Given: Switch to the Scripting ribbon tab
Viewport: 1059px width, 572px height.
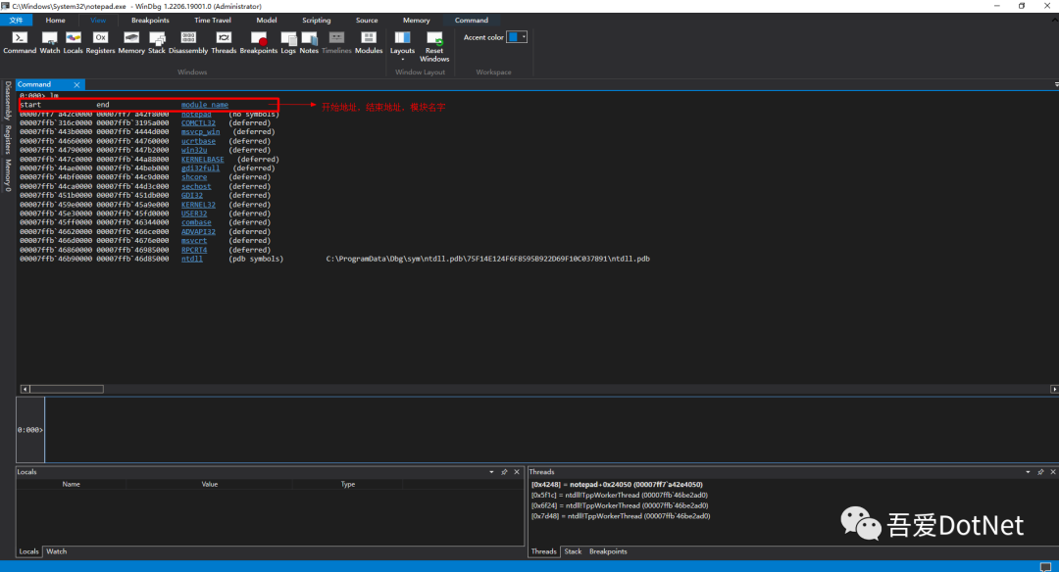Looking at the screenshot, I should click(316, 21).
